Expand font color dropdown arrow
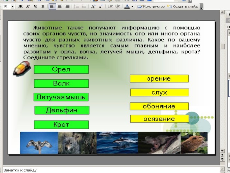 tap(132, 6)
